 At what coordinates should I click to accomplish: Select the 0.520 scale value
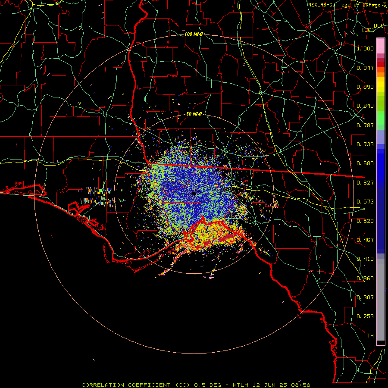pyautogui.click(x=365, y=221)
